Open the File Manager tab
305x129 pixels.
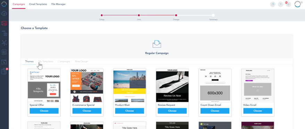click(59, 4)
